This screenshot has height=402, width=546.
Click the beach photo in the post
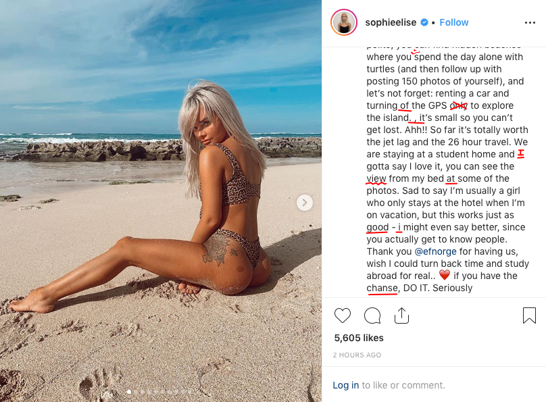click(x=161, y=201)
